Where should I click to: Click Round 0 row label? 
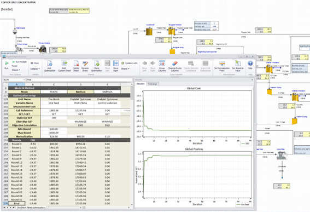pyautogui.click(x=16, y=144)
